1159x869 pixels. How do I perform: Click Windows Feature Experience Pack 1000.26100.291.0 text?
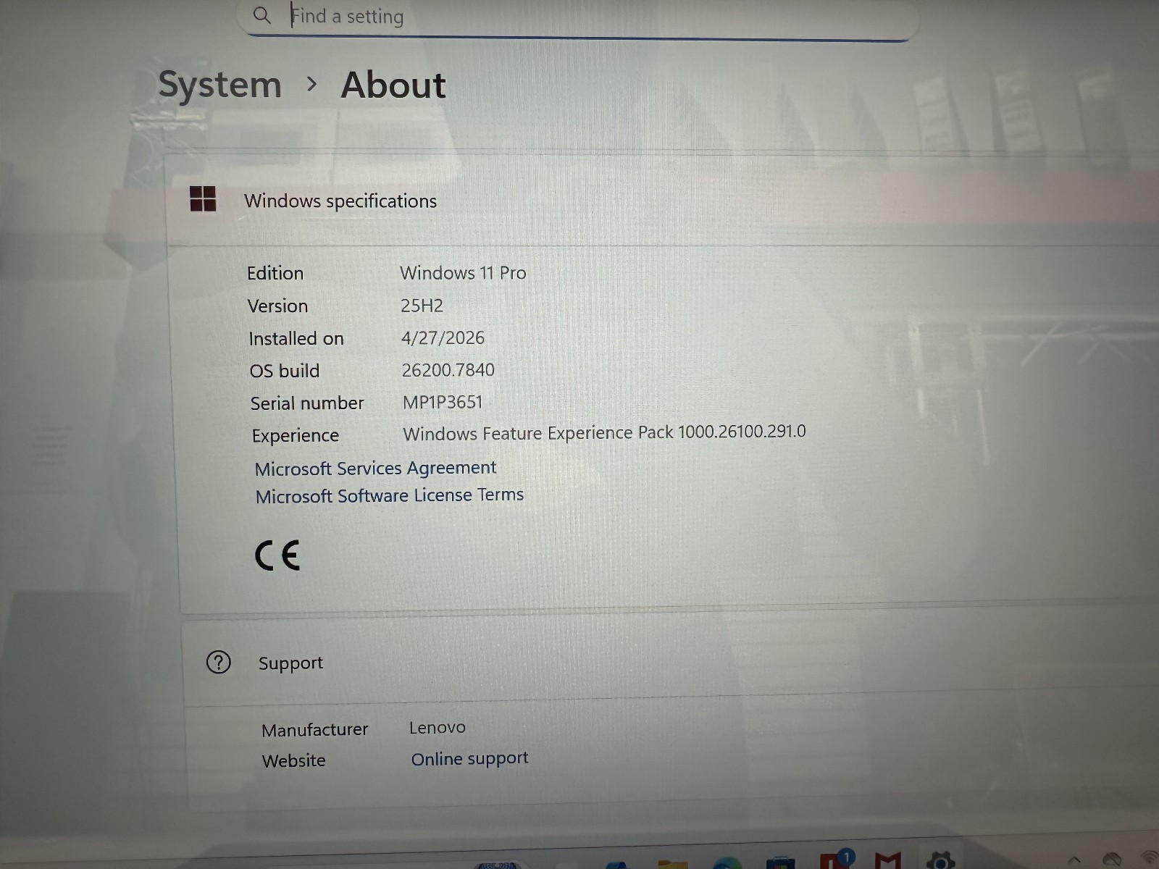tap(604, 433)
